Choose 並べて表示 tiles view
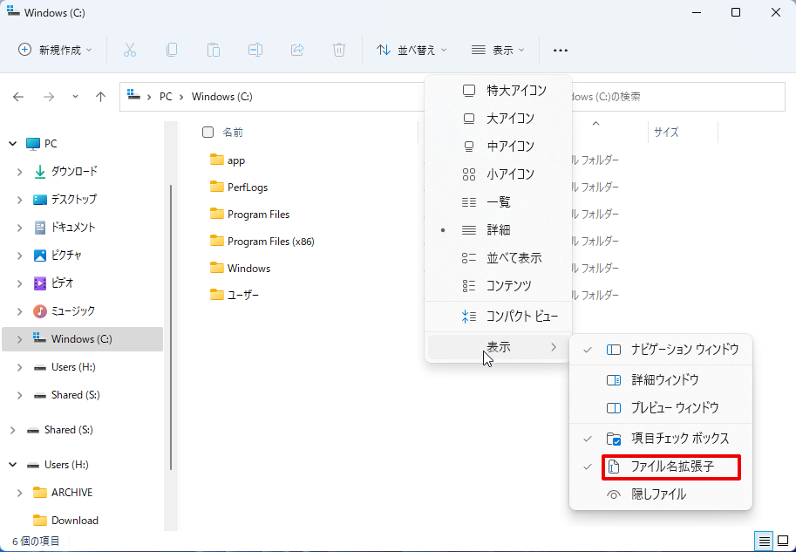This screenshot has height=552, width=796. 498,258
